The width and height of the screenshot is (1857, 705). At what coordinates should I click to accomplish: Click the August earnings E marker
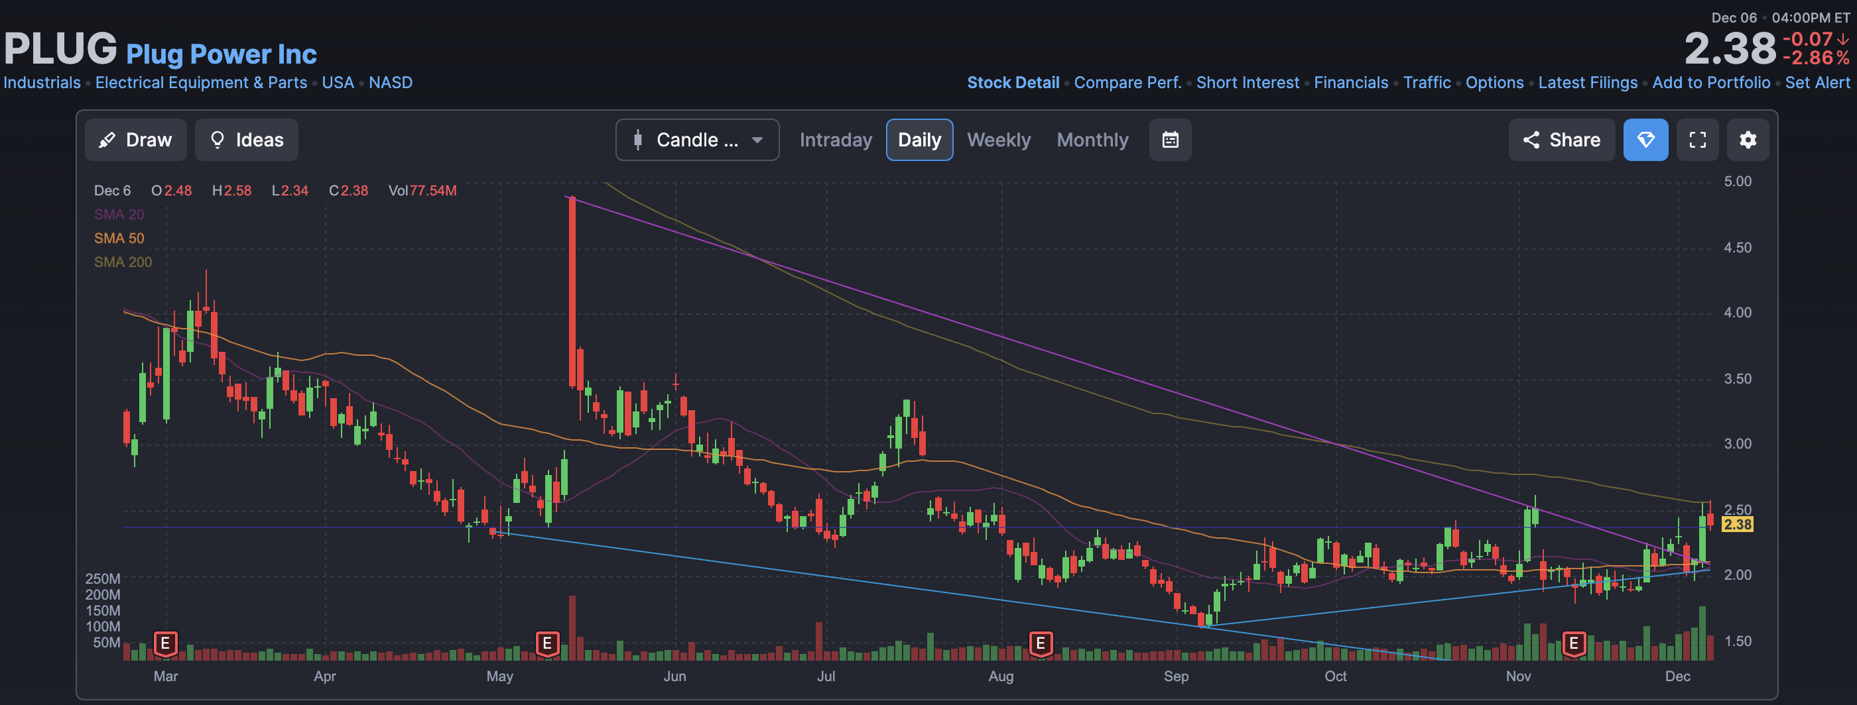click(x=1040, y=643)
